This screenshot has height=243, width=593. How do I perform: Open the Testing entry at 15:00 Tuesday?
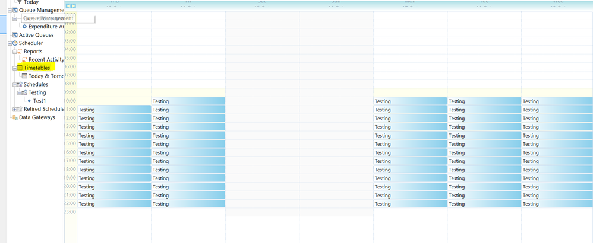pyautogui.click(x=484, y=144)
